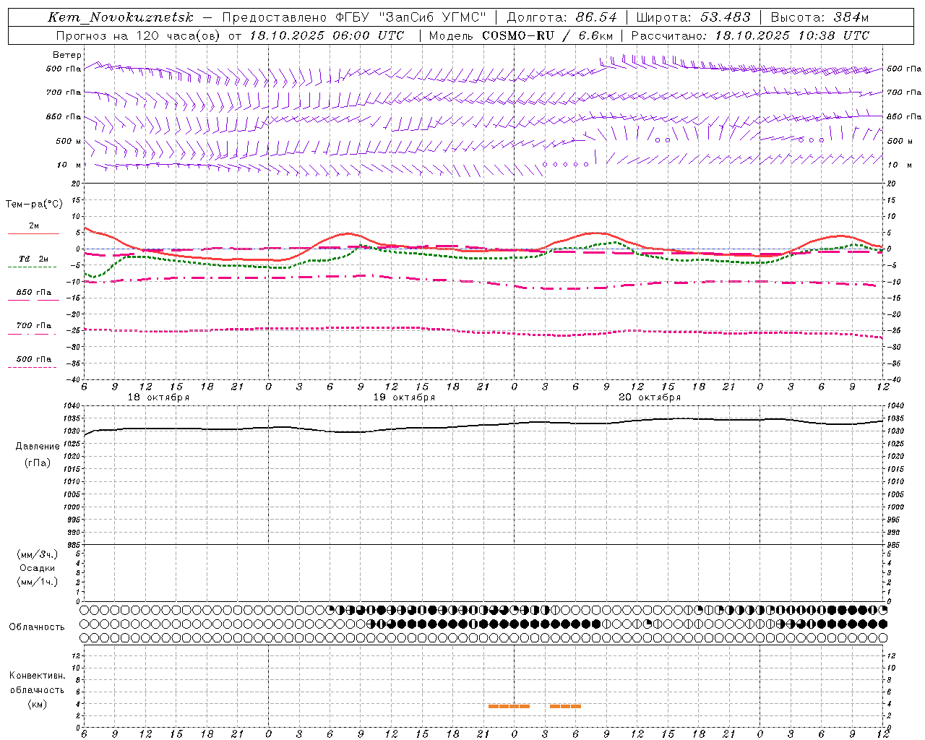Click the 20 октября date label
This screenshot has height=740, width=925.
pos(650,397)
